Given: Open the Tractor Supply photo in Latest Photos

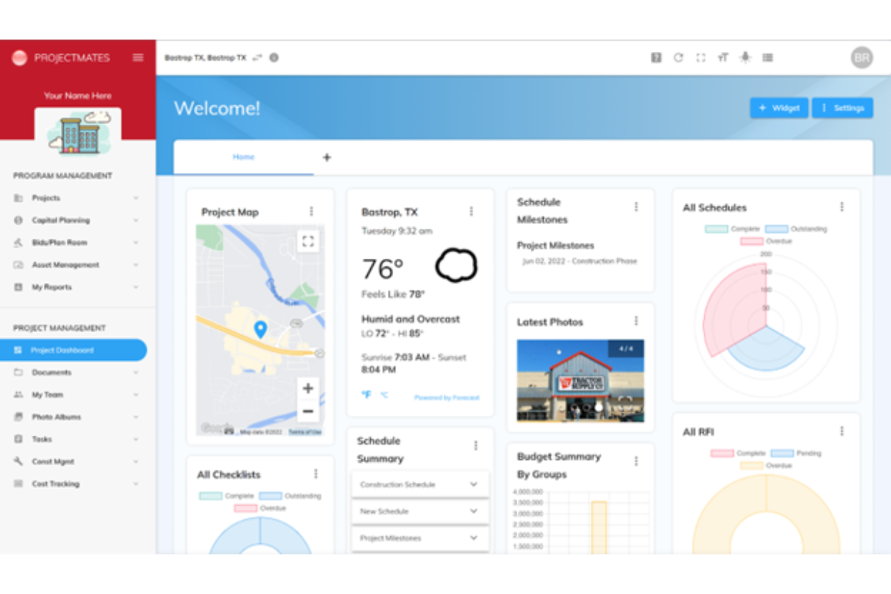Looking at the screenshot, I should coord(579,382).
